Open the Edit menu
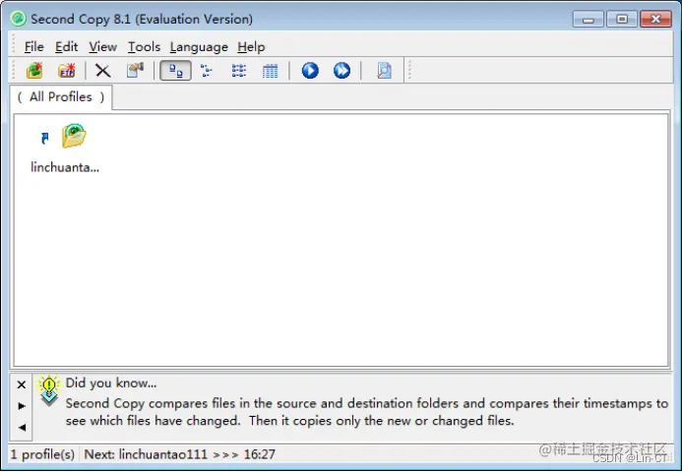The image size is (682, 472). (66, 46)
